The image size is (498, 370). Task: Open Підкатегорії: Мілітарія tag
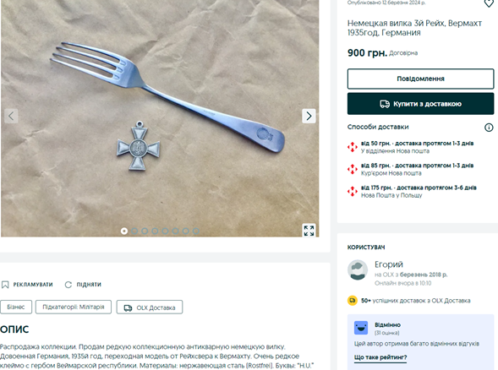coord(74,307)
